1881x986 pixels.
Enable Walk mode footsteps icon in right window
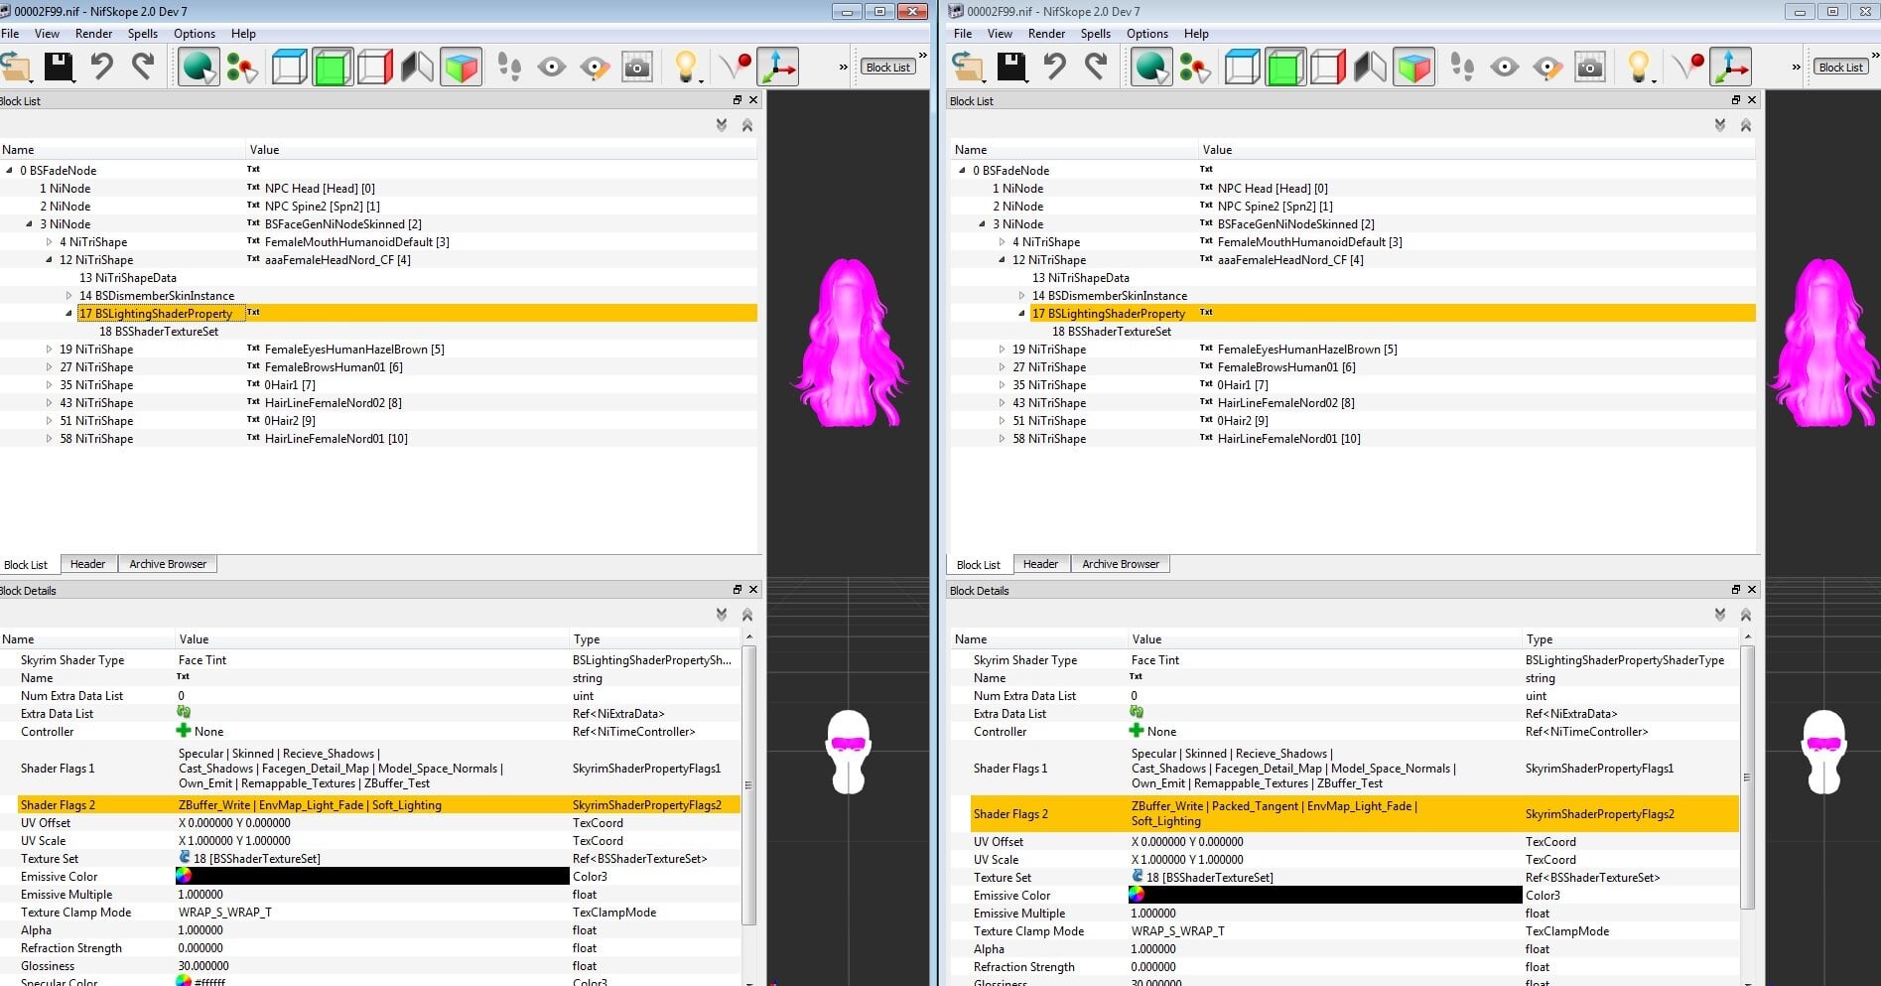(1462, 67)
